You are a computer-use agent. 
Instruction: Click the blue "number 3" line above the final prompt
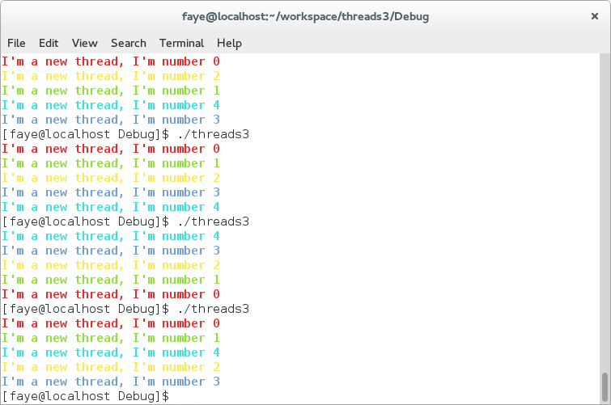point(111,382)
